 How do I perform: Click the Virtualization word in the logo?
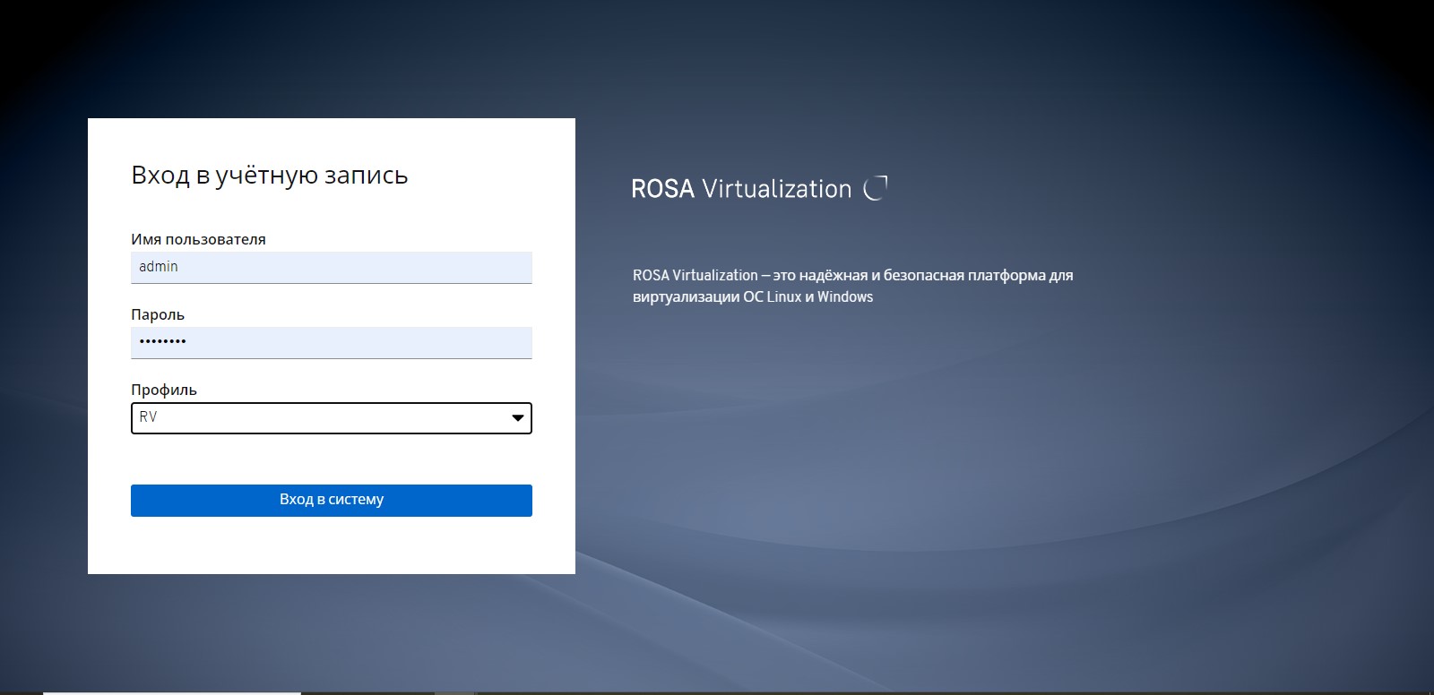point(776,189)
